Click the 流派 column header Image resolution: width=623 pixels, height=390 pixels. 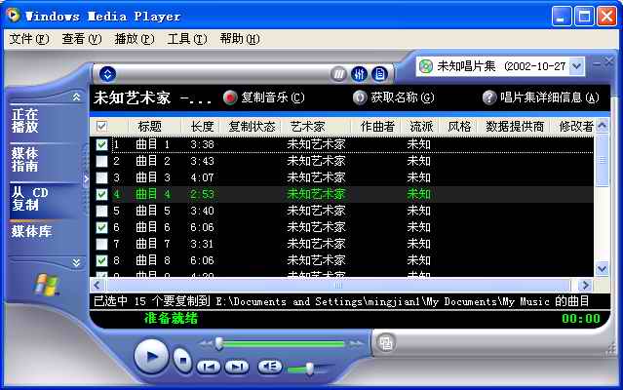(x=421, y=127)
